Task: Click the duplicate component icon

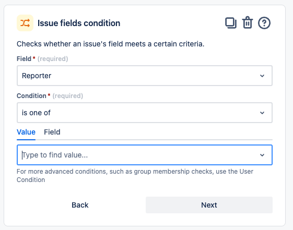Action: coord(231,23)
